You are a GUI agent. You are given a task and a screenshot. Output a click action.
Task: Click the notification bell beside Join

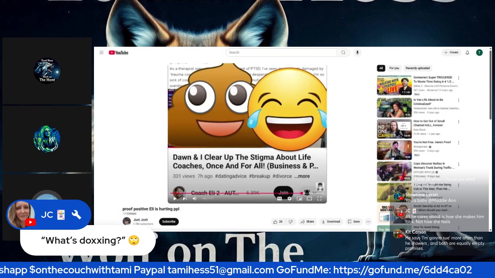point(307,192)
